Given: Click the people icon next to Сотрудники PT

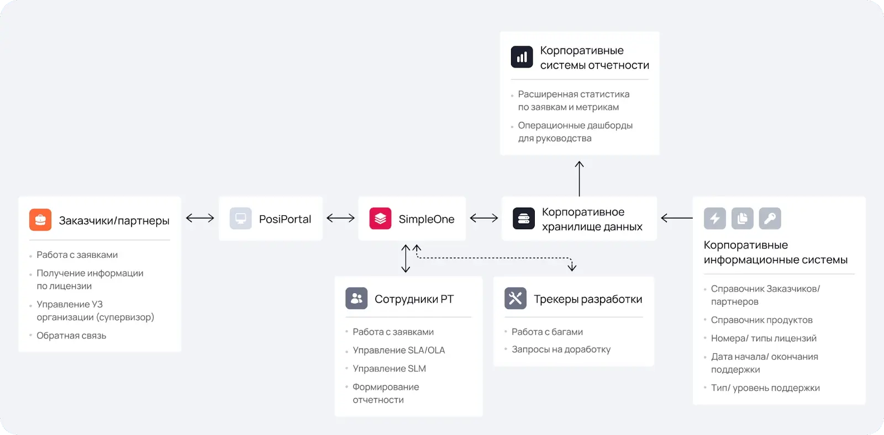Looking at the screenshot, I should pyautogui.click(x=356, y=298).
